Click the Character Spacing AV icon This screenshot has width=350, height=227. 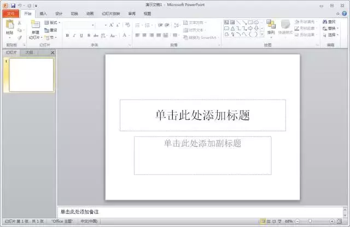(x=103, y=36)
